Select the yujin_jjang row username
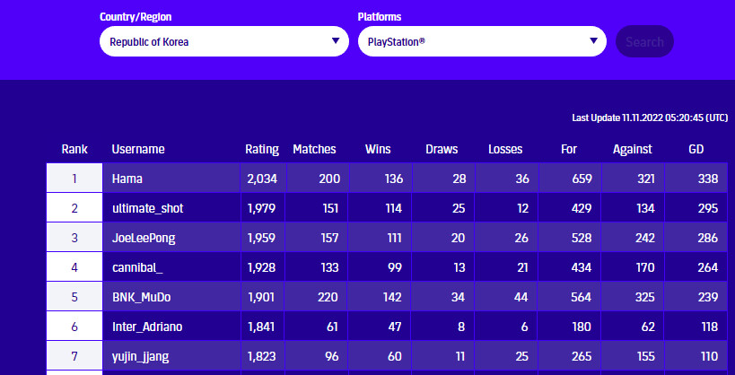The height and width of the screenshot is (375, 735). click(x=142, y=356)
